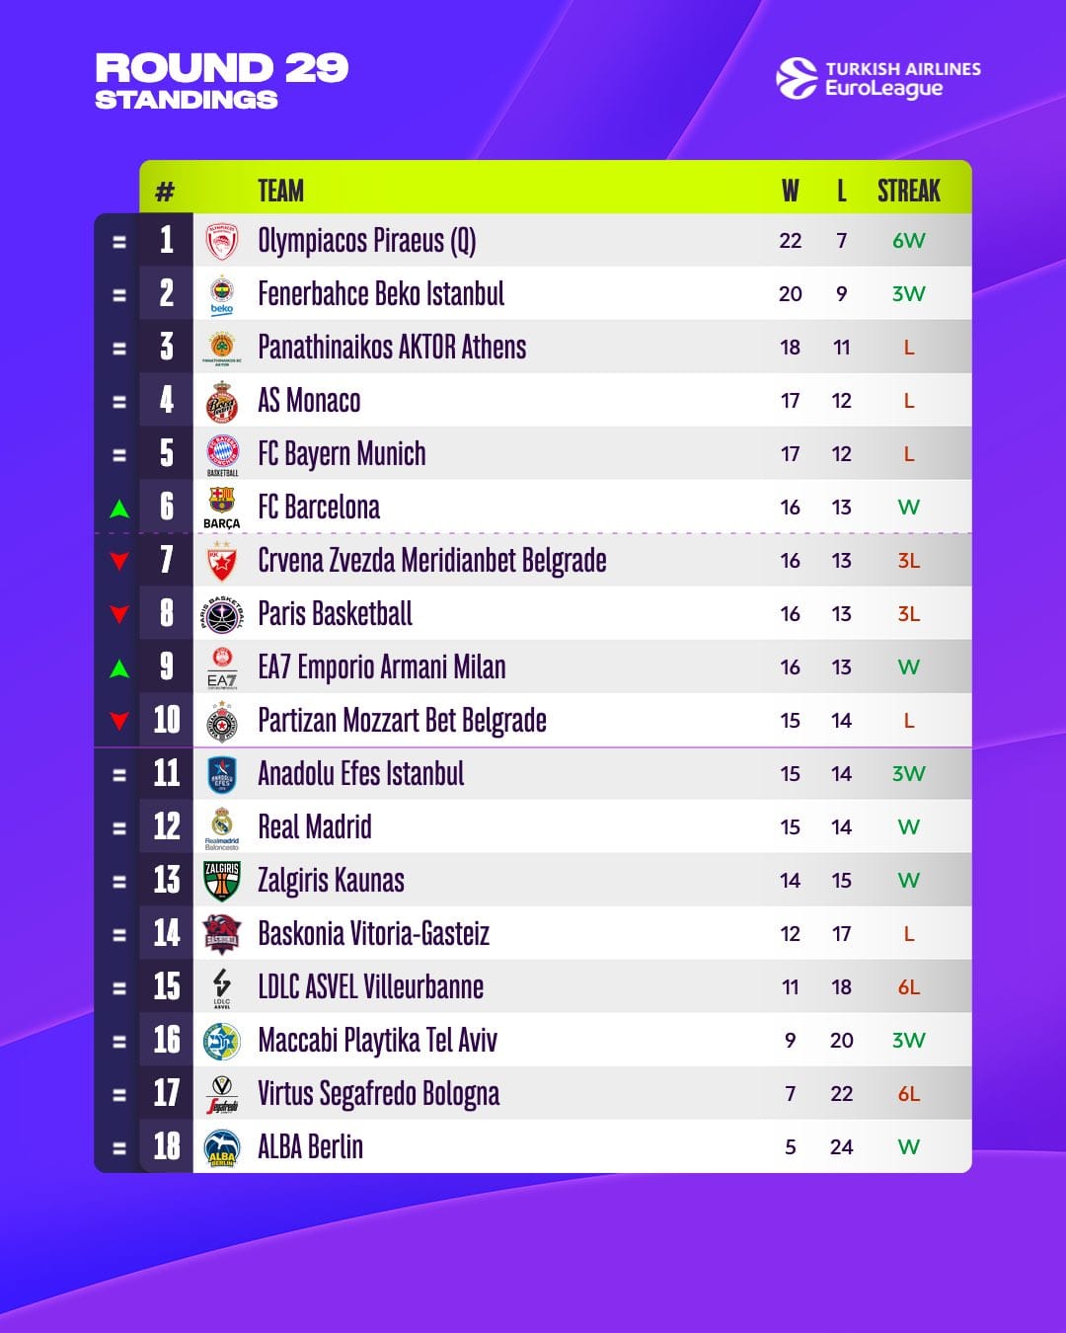This screenshot has width=1066, height=1333.
Task: Select the Zalgiris Kaunas green logo
Action: pos(222,881)
